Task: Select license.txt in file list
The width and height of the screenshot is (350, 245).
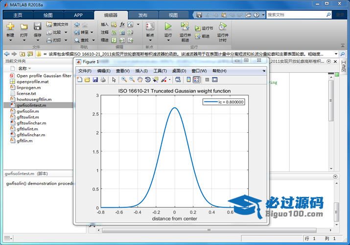Action: (26, 94)
